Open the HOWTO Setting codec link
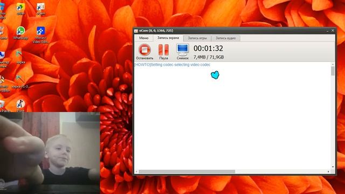The image size is (345, 194). click(x=172, y=65)
